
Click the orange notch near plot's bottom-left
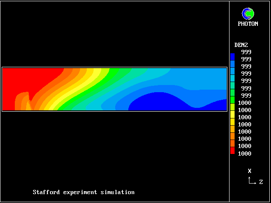click(22, 103)
